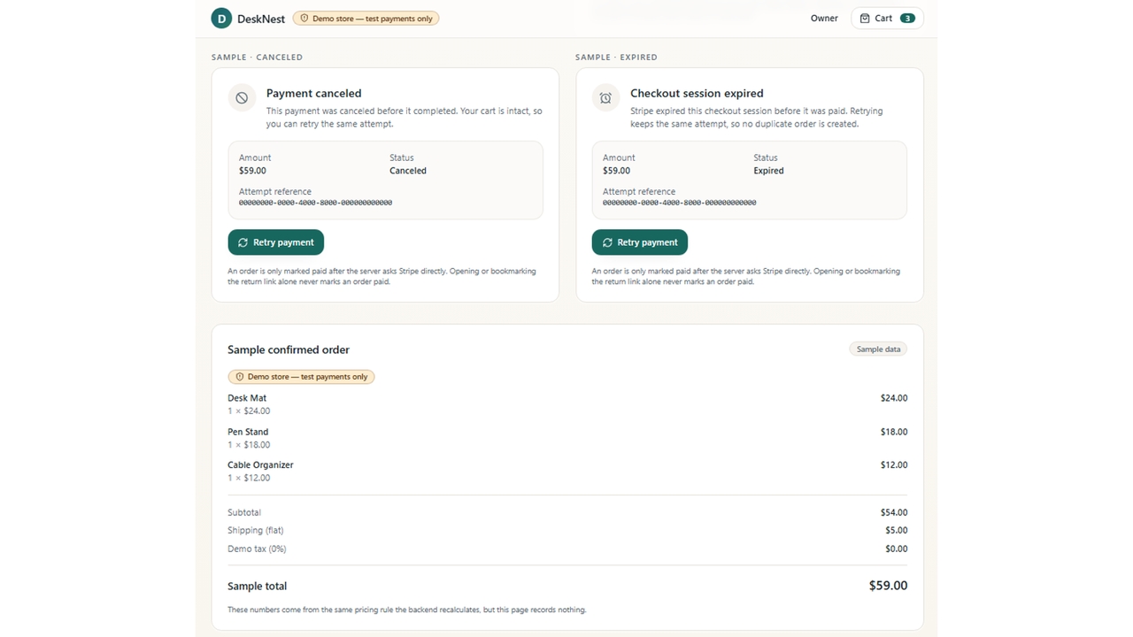Retry payment in the Payment canceled card
Viewport: 1133px width, 637px height.
276,242
